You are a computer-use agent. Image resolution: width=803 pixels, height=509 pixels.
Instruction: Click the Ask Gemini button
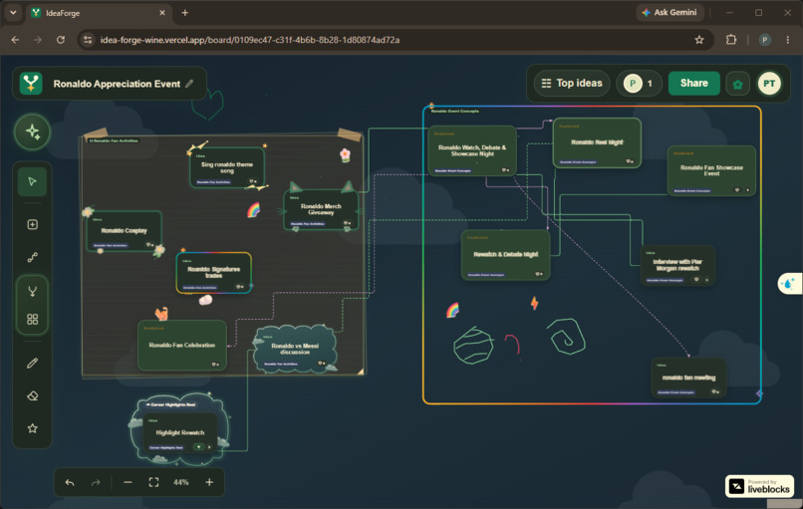pyautogui.click(x=669, y=12)
